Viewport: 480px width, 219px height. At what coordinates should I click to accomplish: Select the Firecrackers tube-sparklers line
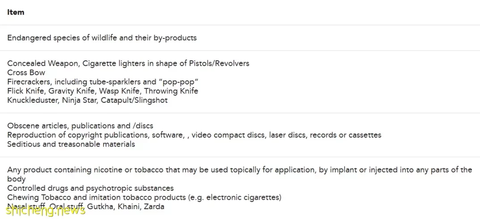coord(103,82)
